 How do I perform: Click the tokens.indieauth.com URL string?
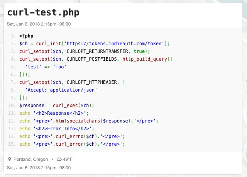click(114, 44)
